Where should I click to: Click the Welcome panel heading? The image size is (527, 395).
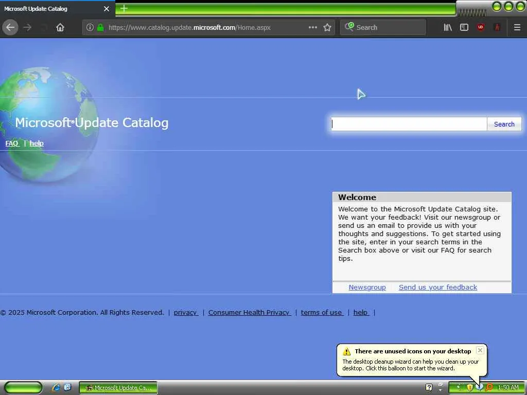[x=357, y=197]
